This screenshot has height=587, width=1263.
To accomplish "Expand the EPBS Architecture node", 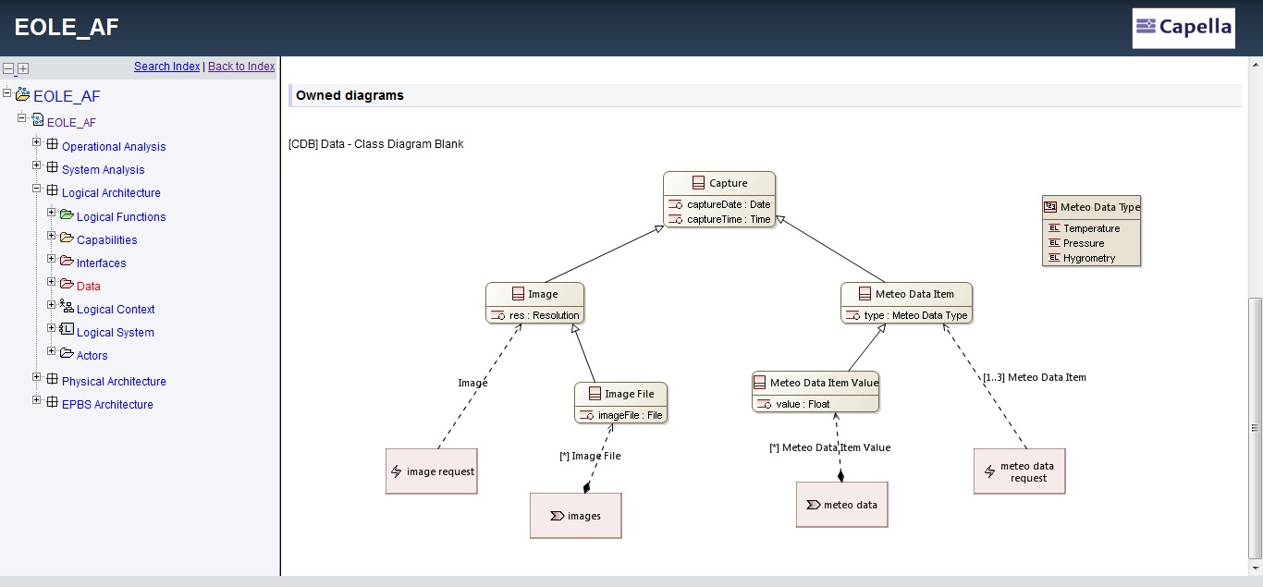I will click(x=37, y=400).
